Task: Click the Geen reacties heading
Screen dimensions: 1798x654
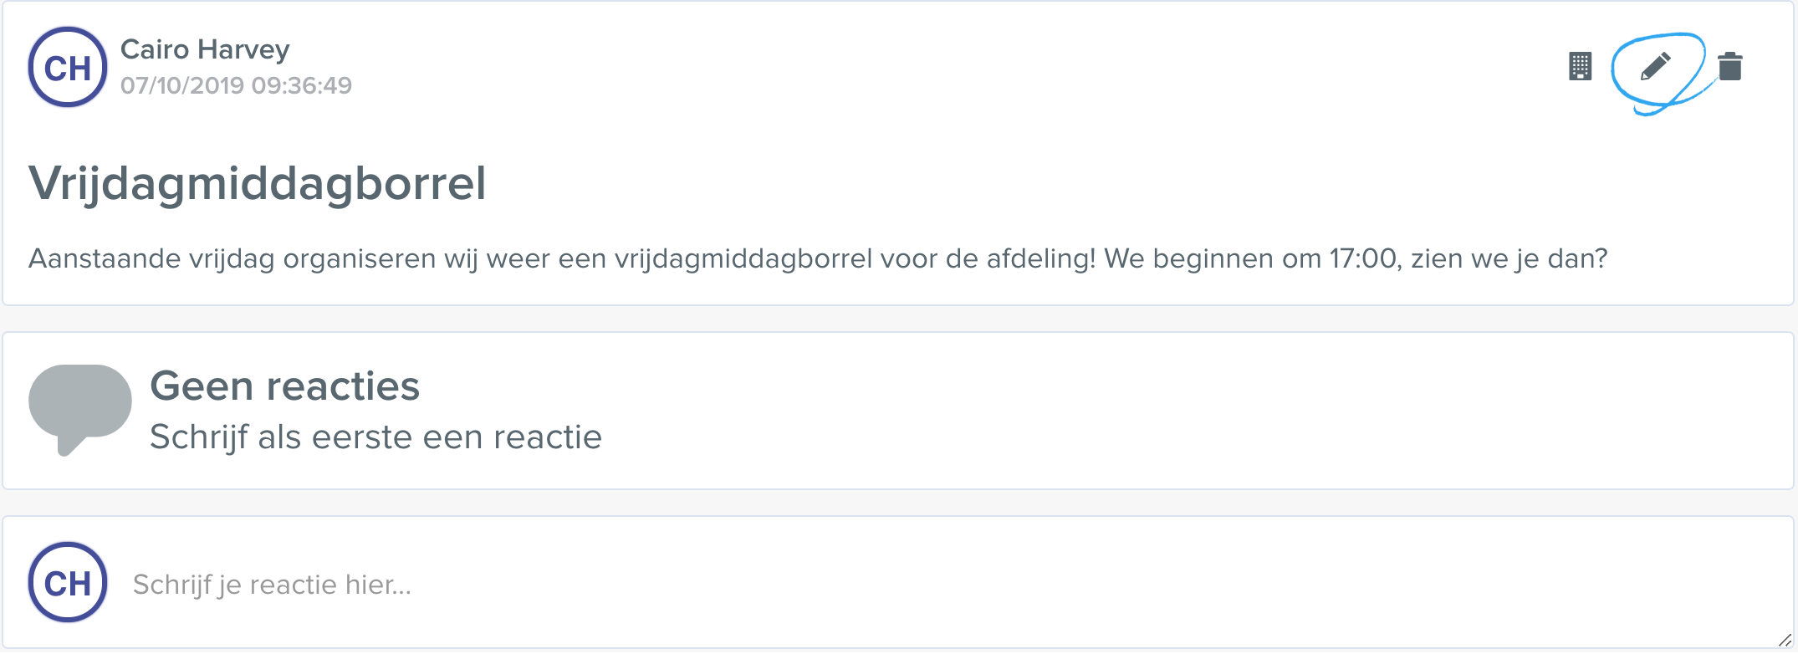Action: pyautogui.click(x=284, y=386)
